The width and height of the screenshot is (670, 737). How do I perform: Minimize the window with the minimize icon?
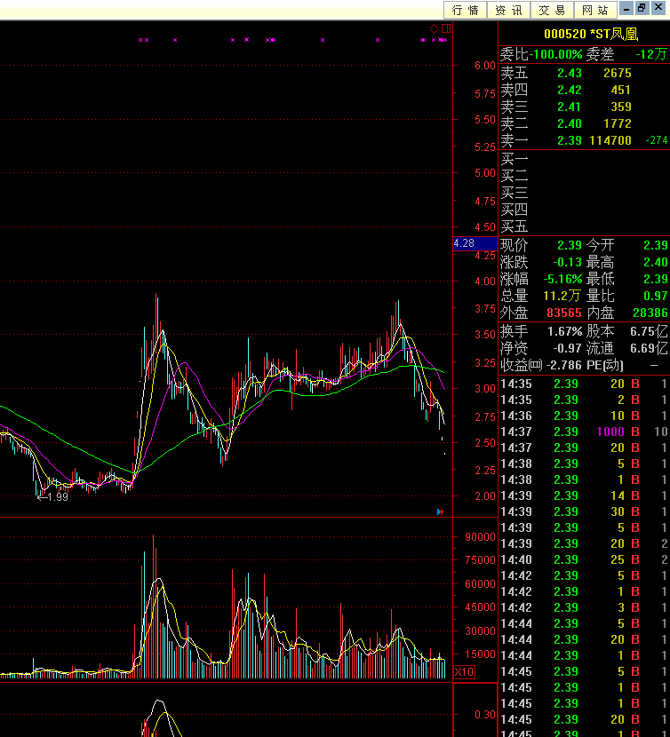pos(626,8)
